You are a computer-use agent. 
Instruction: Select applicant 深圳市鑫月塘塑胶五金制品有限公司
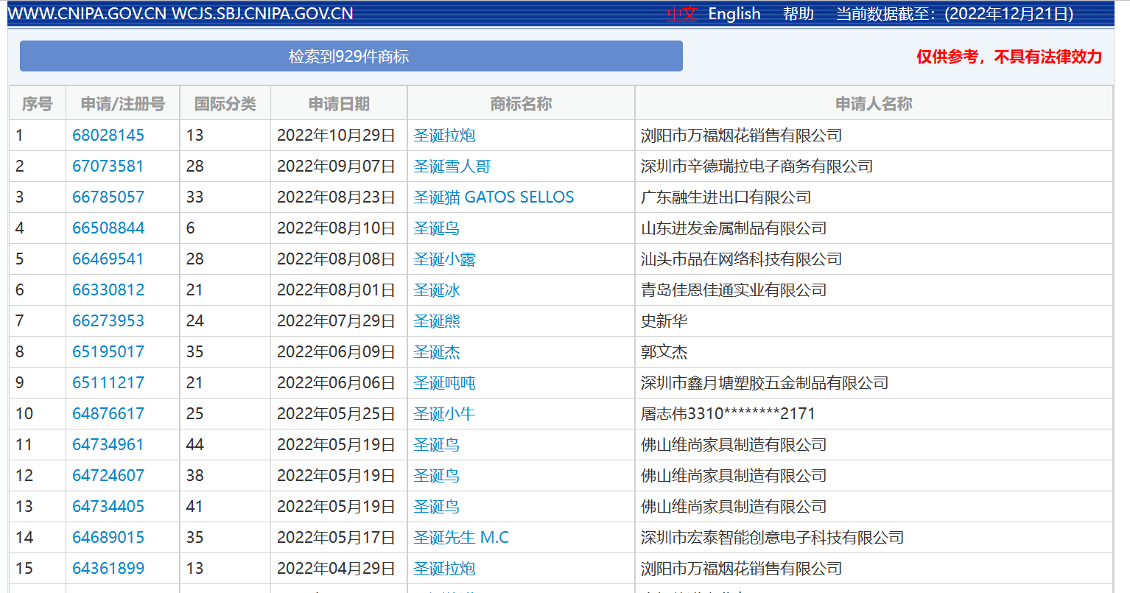[765, 383]
